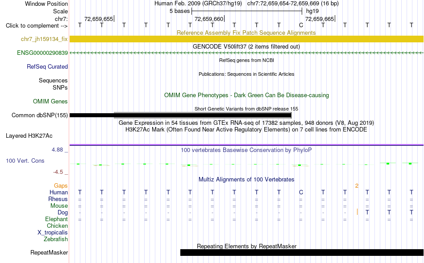Click the RepeatMasker track label
Image resolution: width=424 pixels, height=263 pixels.
[x=49, y=253]
